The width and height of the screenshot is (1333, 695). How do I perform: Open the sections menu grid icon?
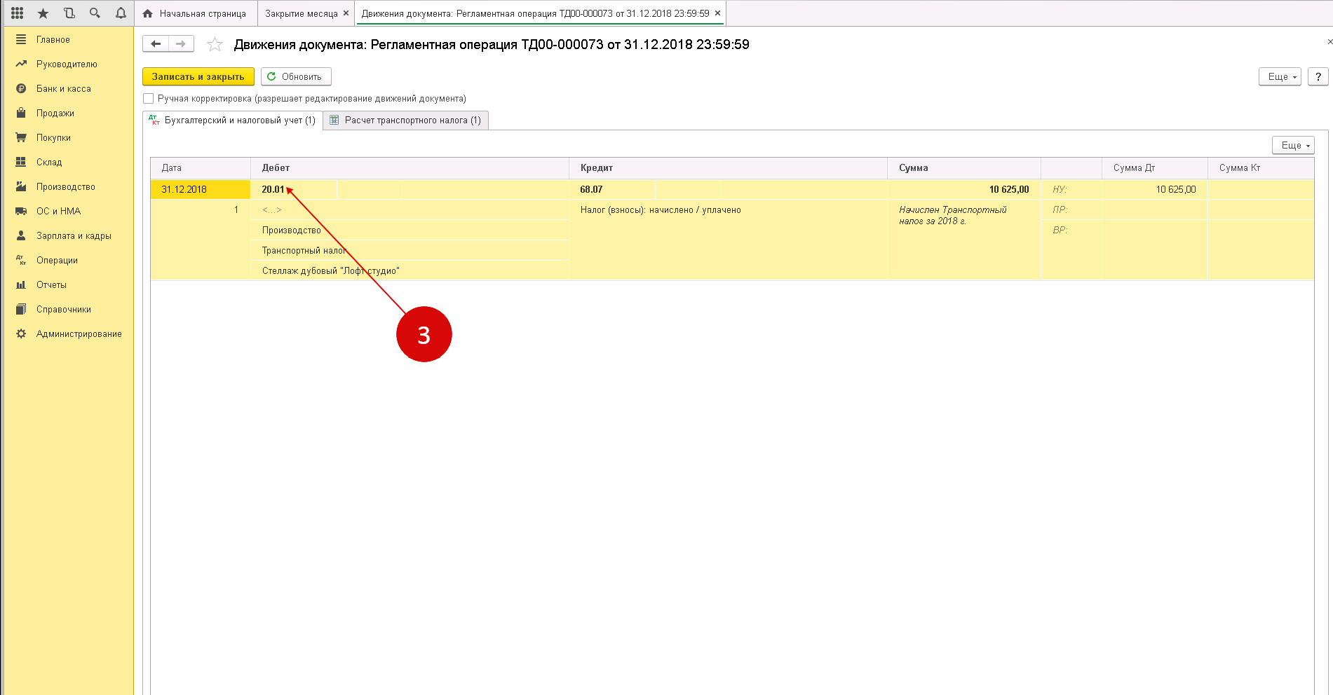[x=18, y=13]
